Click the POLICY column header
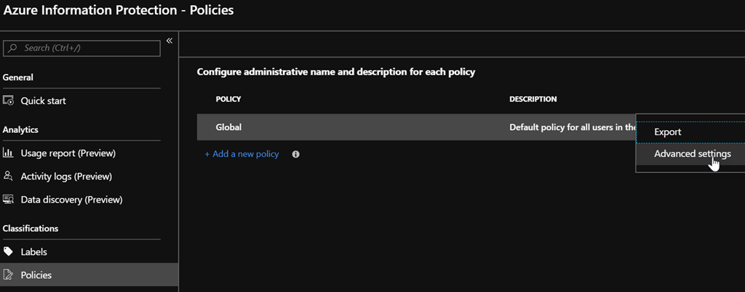Image resolution: width=745 pixels, height=292 pixels. pos(228,99)
